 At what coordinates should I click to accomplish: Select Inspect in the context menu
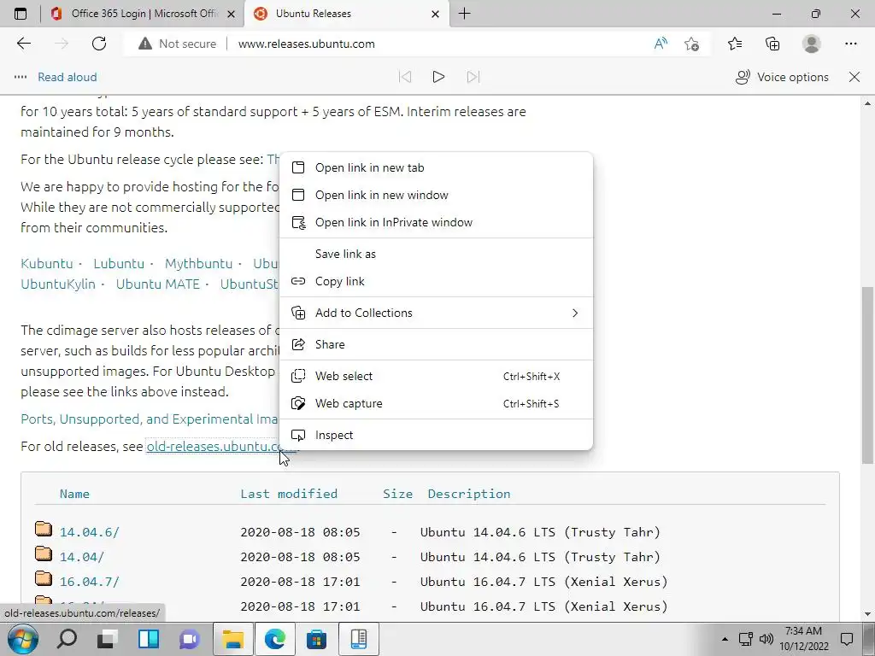coord(436,435)
